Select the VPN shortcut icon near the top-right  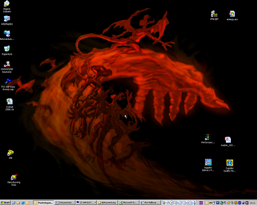(x=214, y=15)
